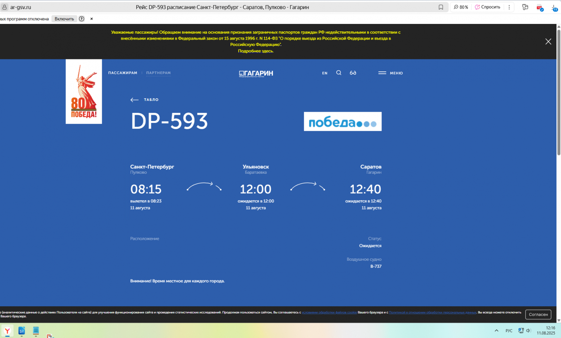Click stopover time 12:00

256,189
